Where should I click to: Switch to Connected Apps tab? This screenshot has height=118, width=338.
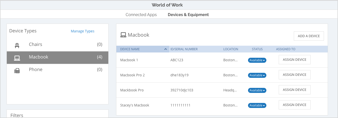141,15
